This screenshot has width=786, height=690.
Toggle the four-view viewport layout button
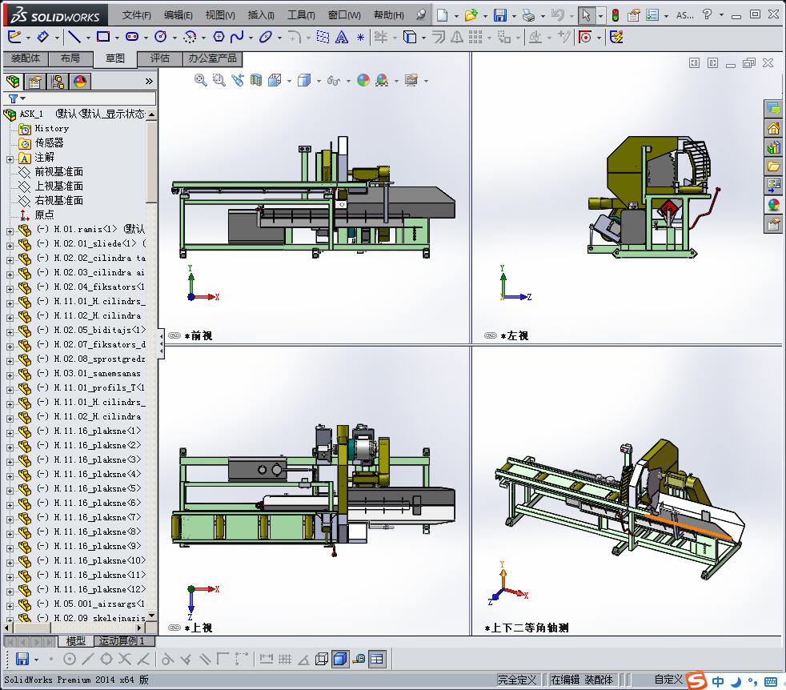point(377,659)
